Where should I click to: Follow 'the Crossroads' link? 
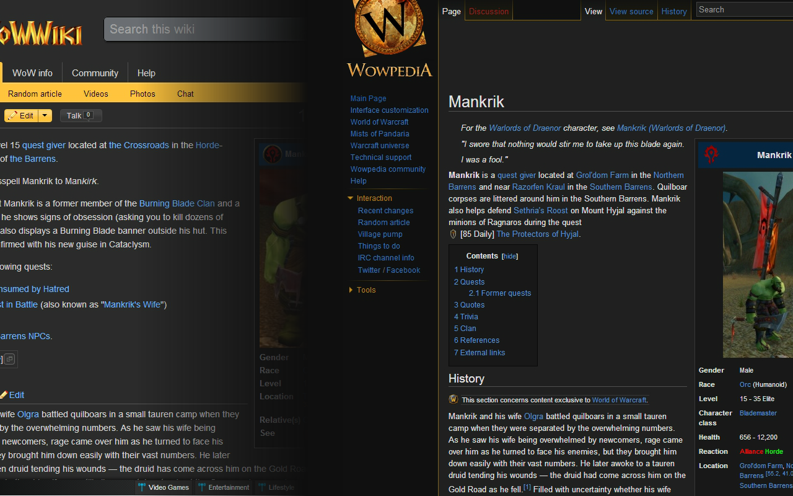click(139, 145)
